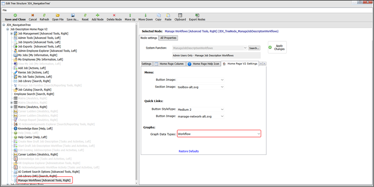Expand the Job Management tree node
The image size is (374, 187).
point(12,34)
